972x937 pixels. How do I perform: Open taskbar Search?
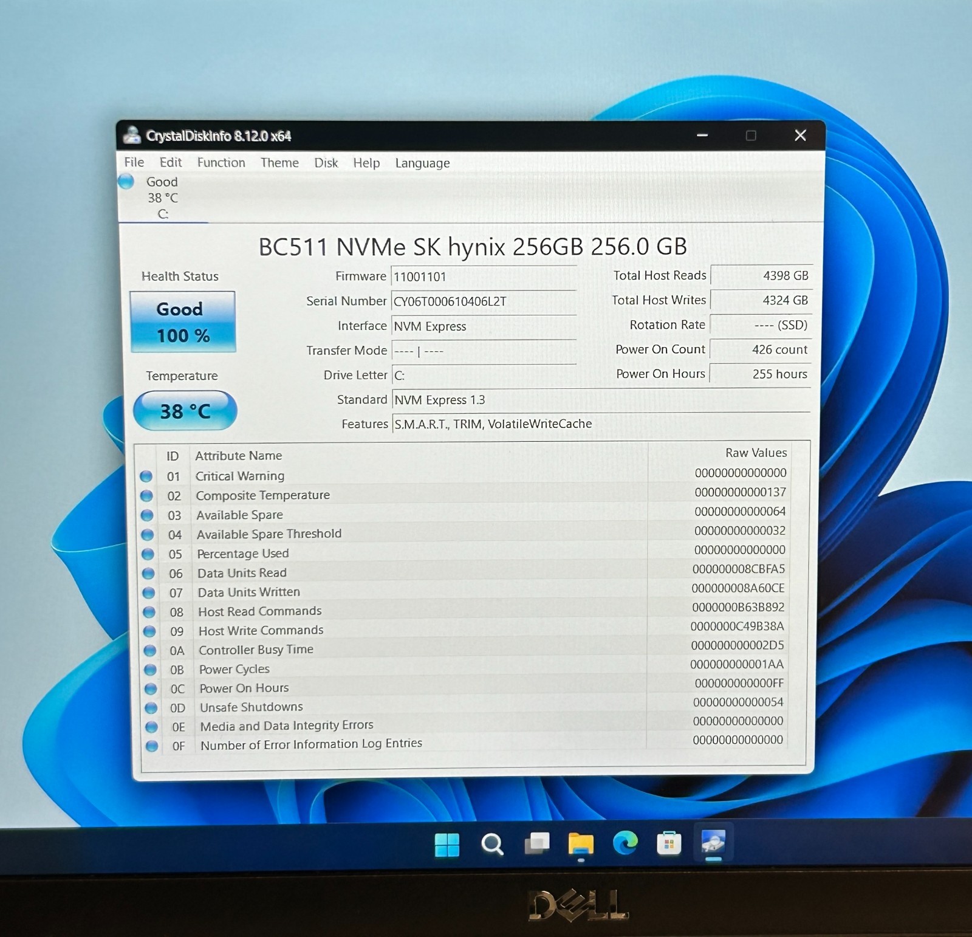(x=492, y=844)
